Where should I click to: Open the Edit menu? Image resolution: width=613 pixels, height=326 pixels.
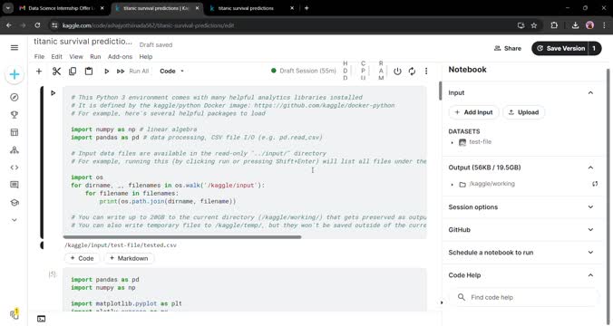57,57
